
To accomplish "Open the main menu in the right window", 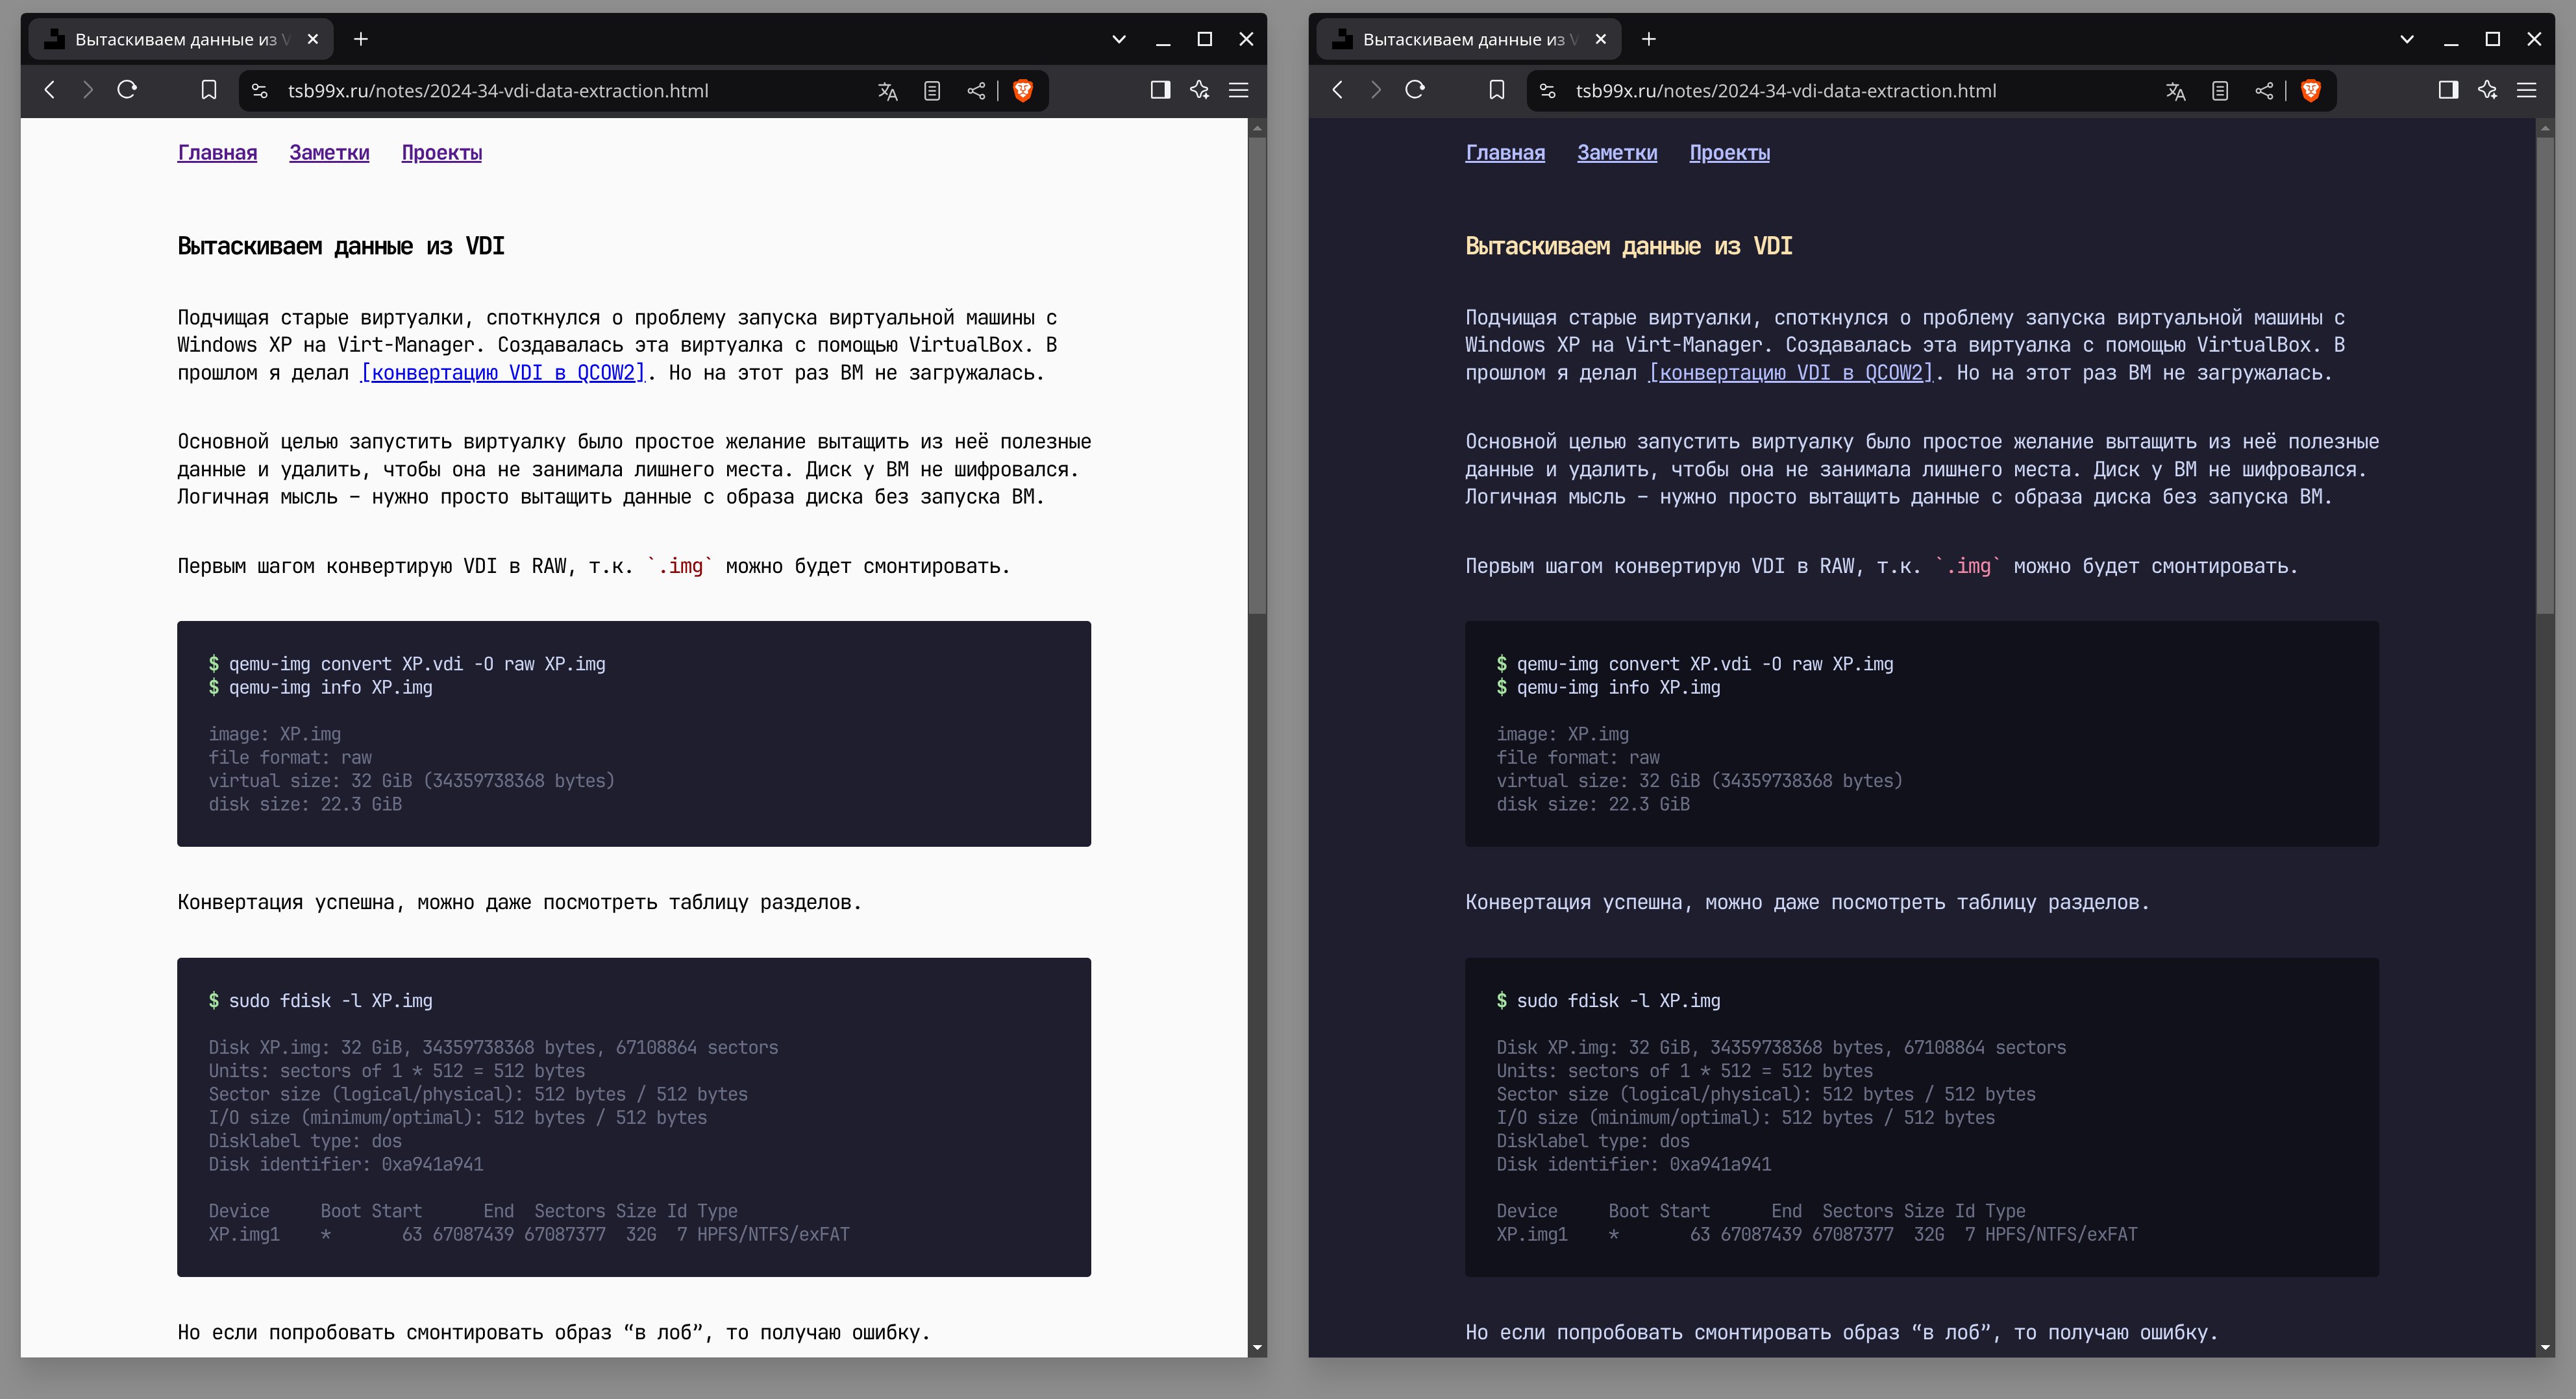I will 2527,90.
